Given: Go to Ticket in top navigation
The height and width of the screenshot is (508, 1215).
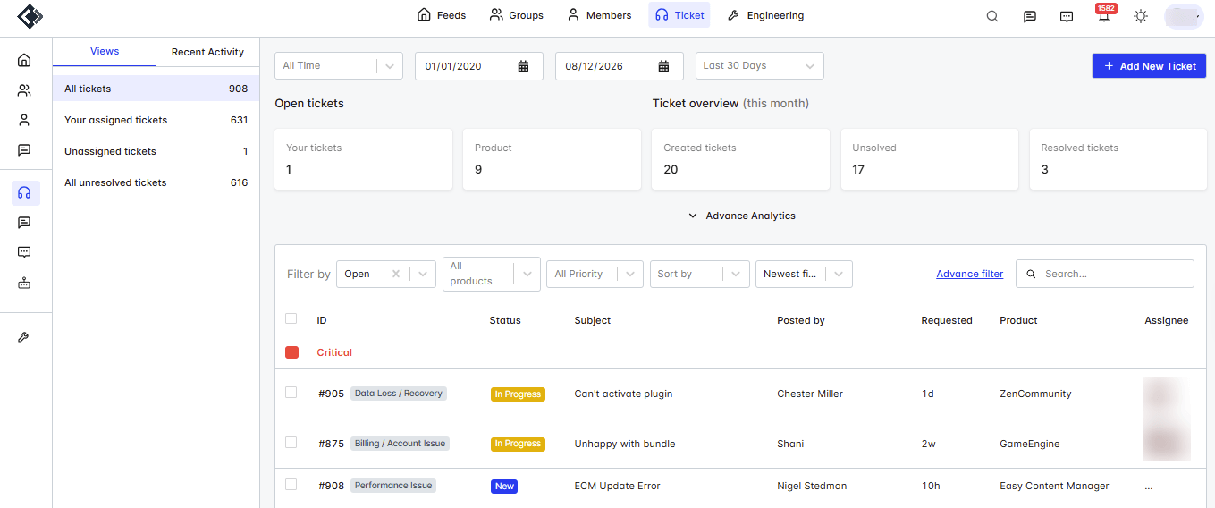Looking at the screenshot, I should [679, 15].
